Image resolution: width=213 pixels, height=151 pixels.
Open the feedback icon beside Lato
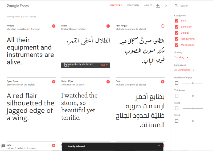(x=3, y=146)
